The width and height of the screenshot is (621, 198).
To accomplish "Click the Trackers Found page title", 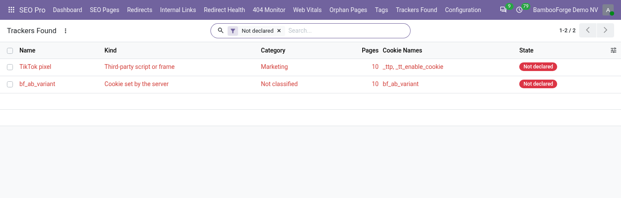I will pos(31,31).
